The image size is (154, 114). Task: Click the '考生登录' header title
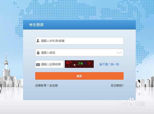pos(36,25)
